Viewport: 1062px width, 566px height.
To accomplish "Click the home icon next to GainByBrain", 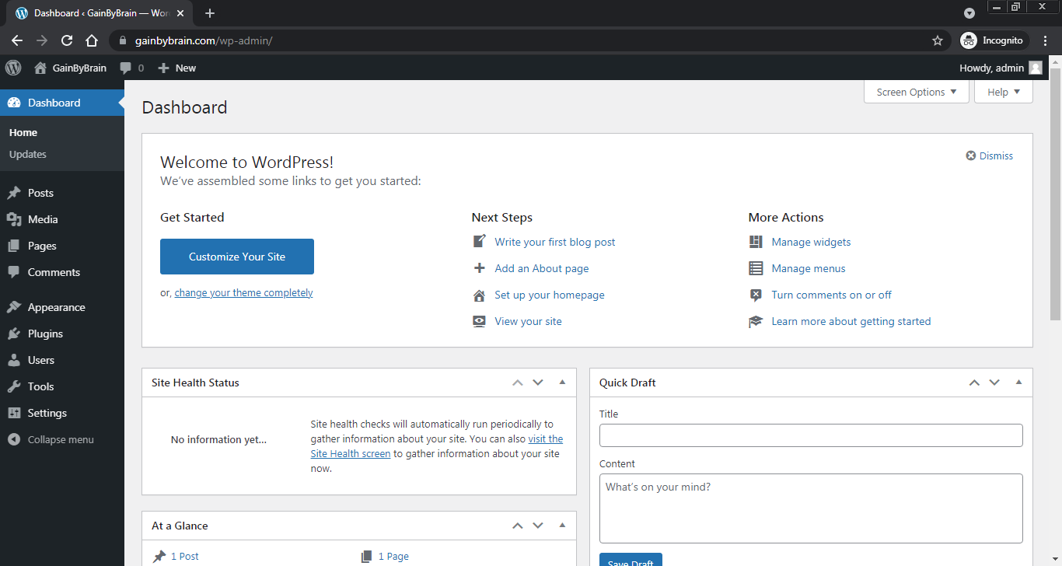I will [40, 68].
